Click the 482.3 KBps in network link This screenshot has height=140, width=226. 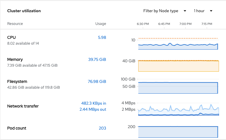(93, 103)
